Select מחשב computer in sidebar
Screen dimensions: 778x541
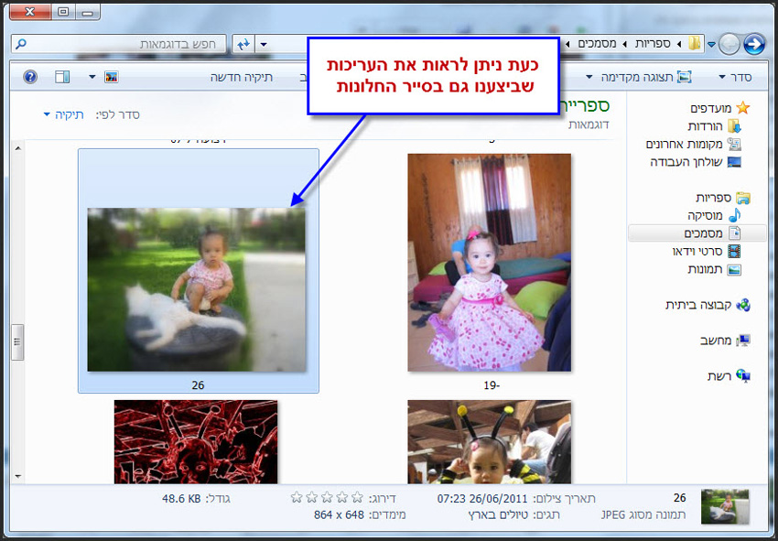tap(716, 341)
